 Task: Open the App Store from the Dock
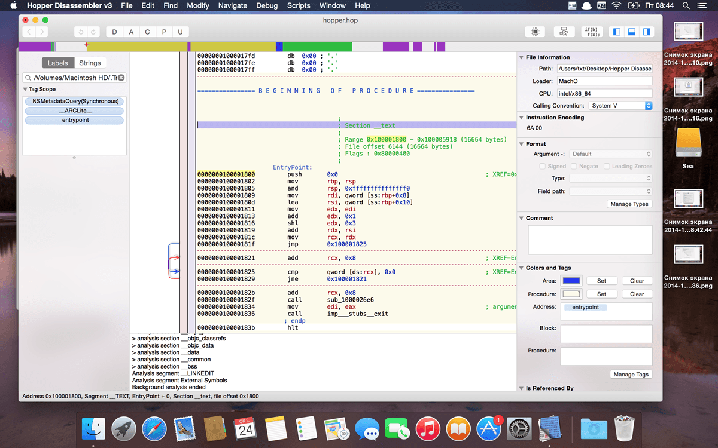489,429
